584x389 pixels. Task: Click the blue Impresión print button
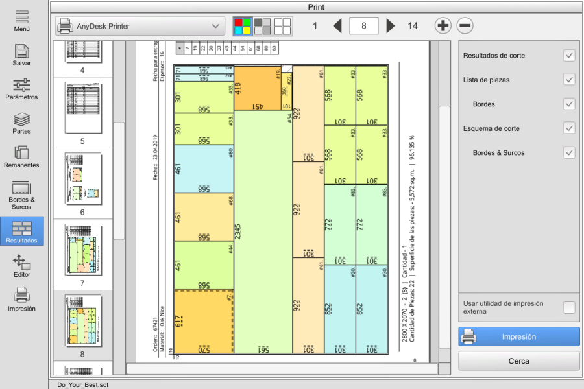(519, 337)
